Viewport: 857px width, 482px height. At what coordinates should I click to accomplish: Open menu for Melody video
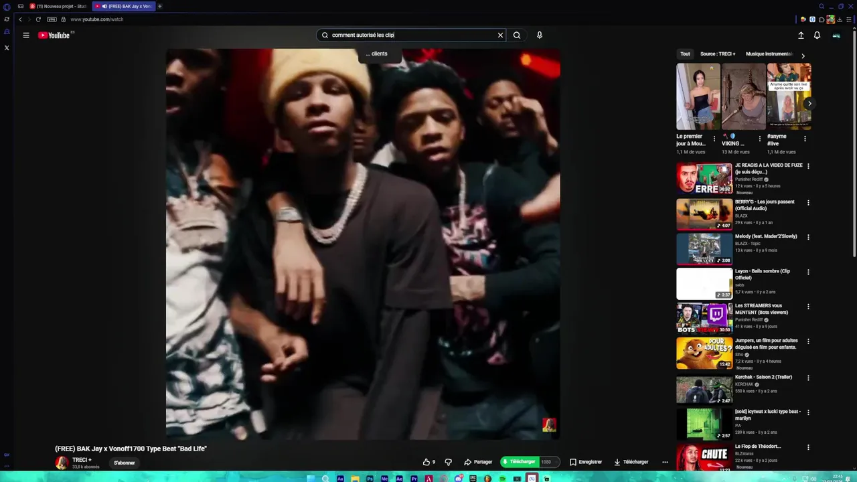[x=808, y=237]
